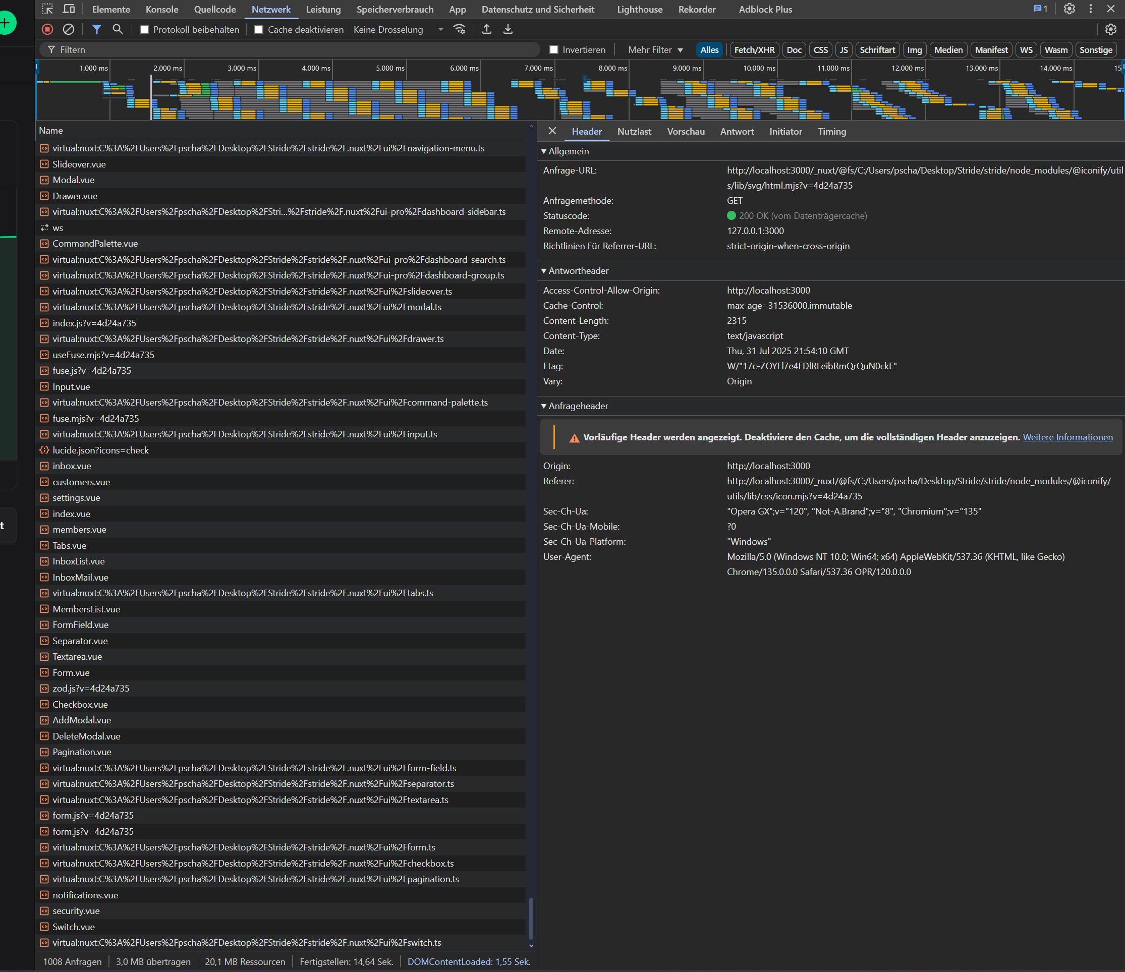
Task: Select the InboxMail.vue request
Action: pos(280,577)
